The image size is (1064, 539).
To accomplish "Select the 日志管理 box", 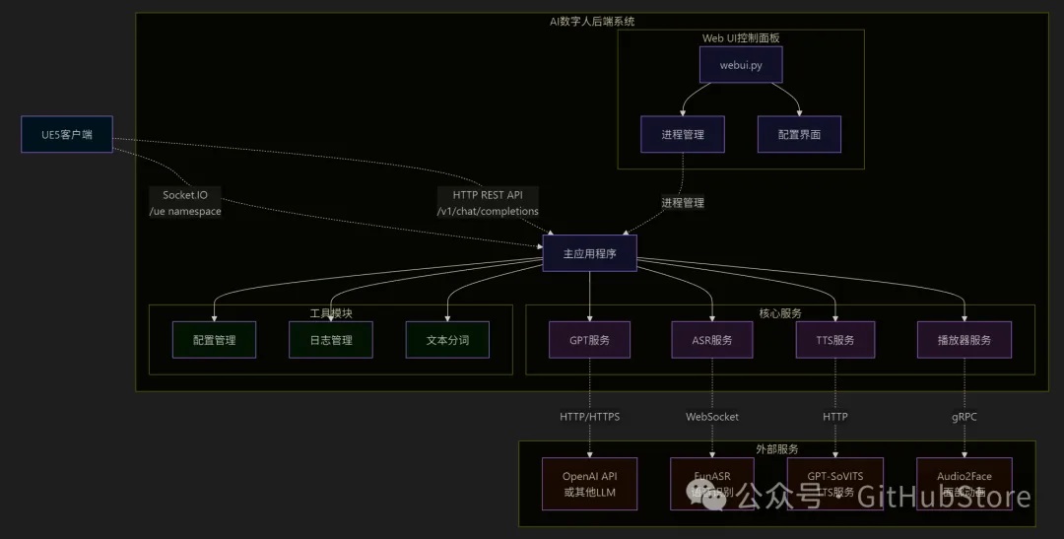I will coord(331,340).
